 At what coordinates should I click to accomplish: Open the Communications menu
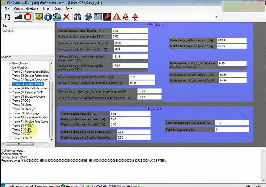click(x=26, y=9)
